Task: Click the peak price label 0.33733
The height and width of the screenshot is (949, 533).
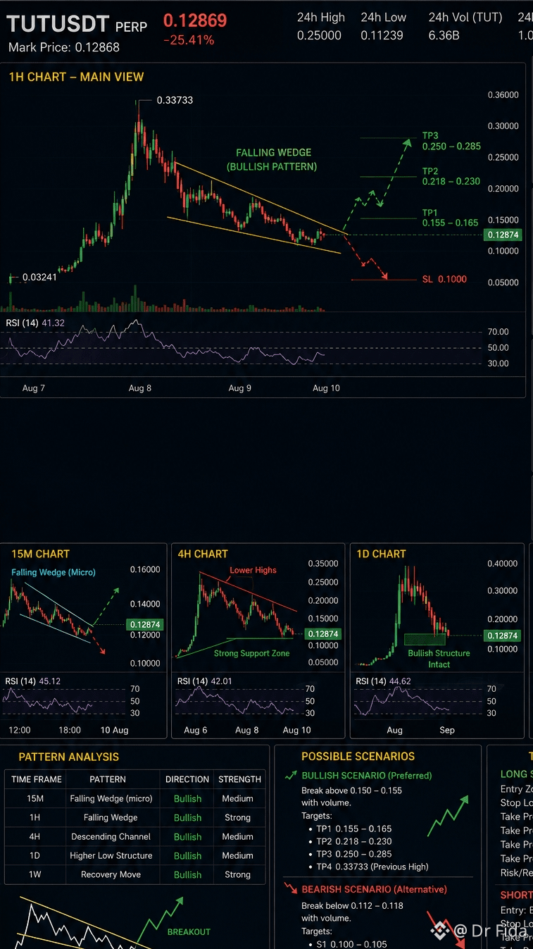Action: point(175,100)
